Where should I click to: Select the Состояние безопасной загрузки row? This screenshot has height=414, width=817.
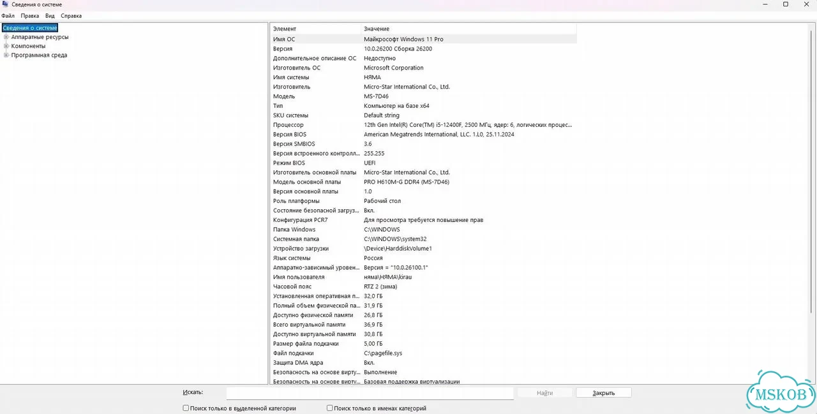tap(424, 211)
